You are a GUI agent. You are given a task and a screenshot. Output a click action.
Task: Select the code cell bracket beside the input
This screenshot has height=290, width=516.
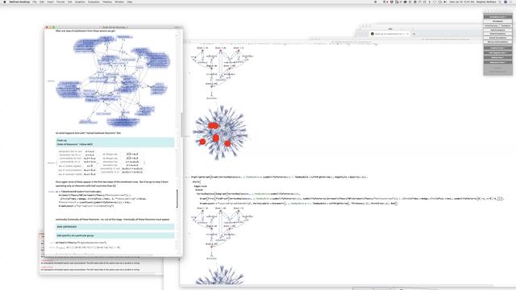point(177,199)
